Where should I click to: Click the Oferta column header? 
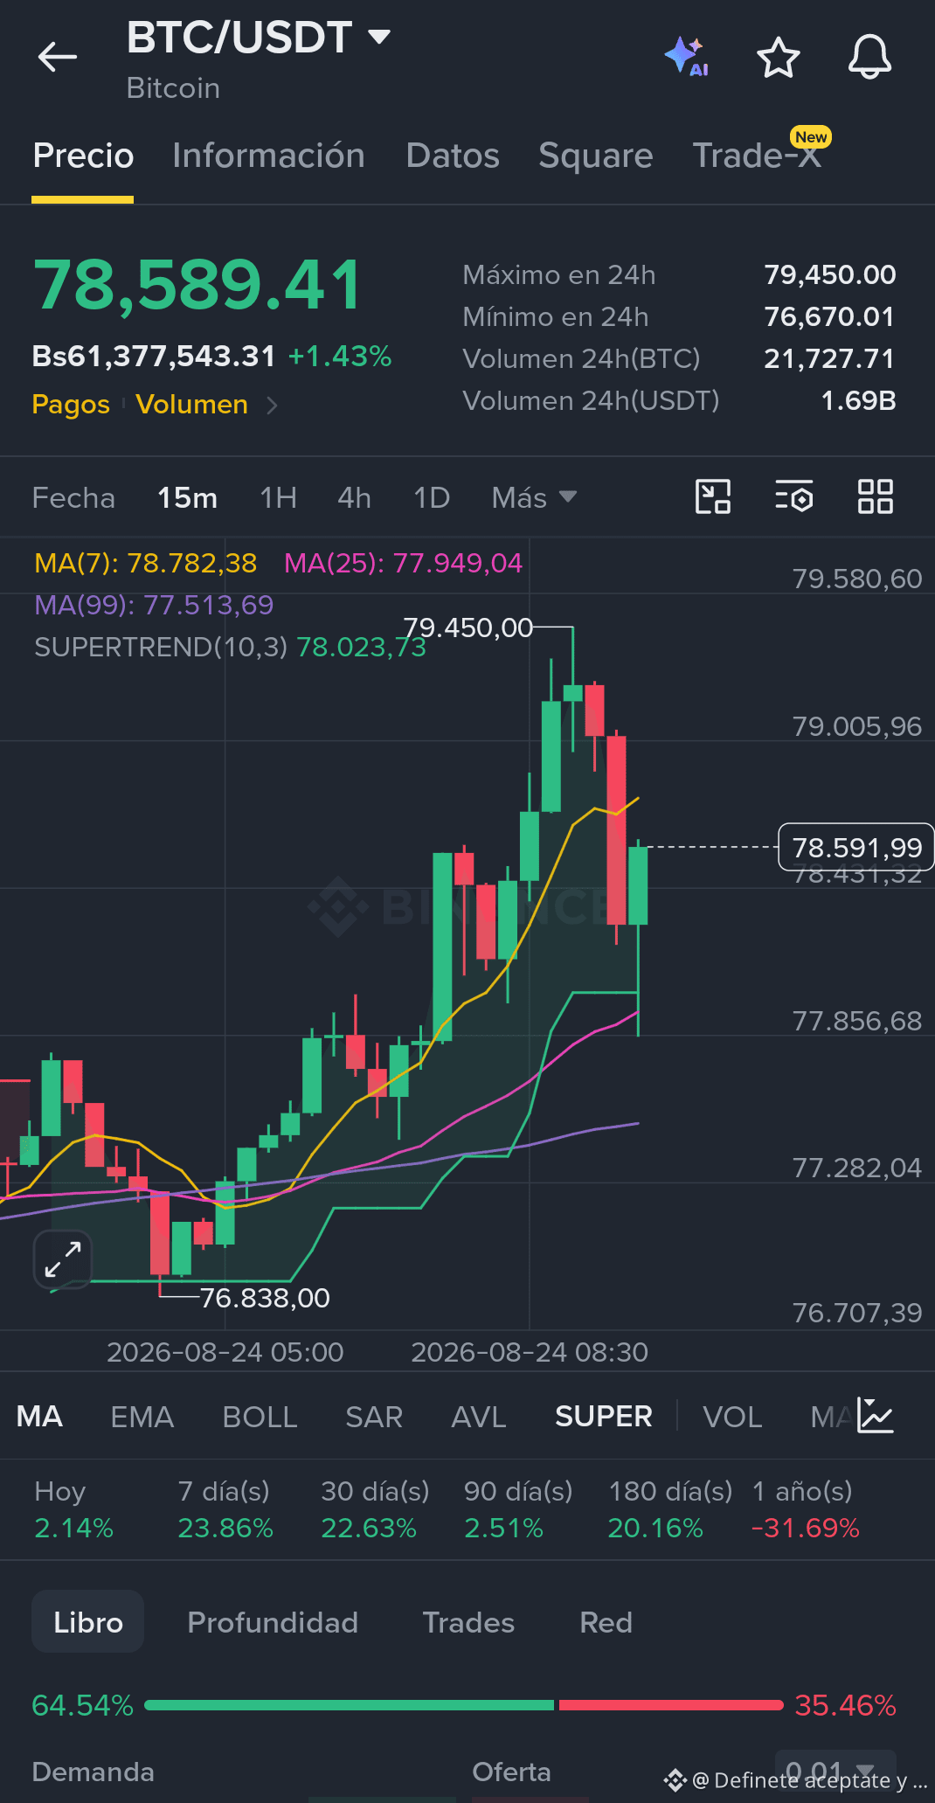tap(511, 1772)
